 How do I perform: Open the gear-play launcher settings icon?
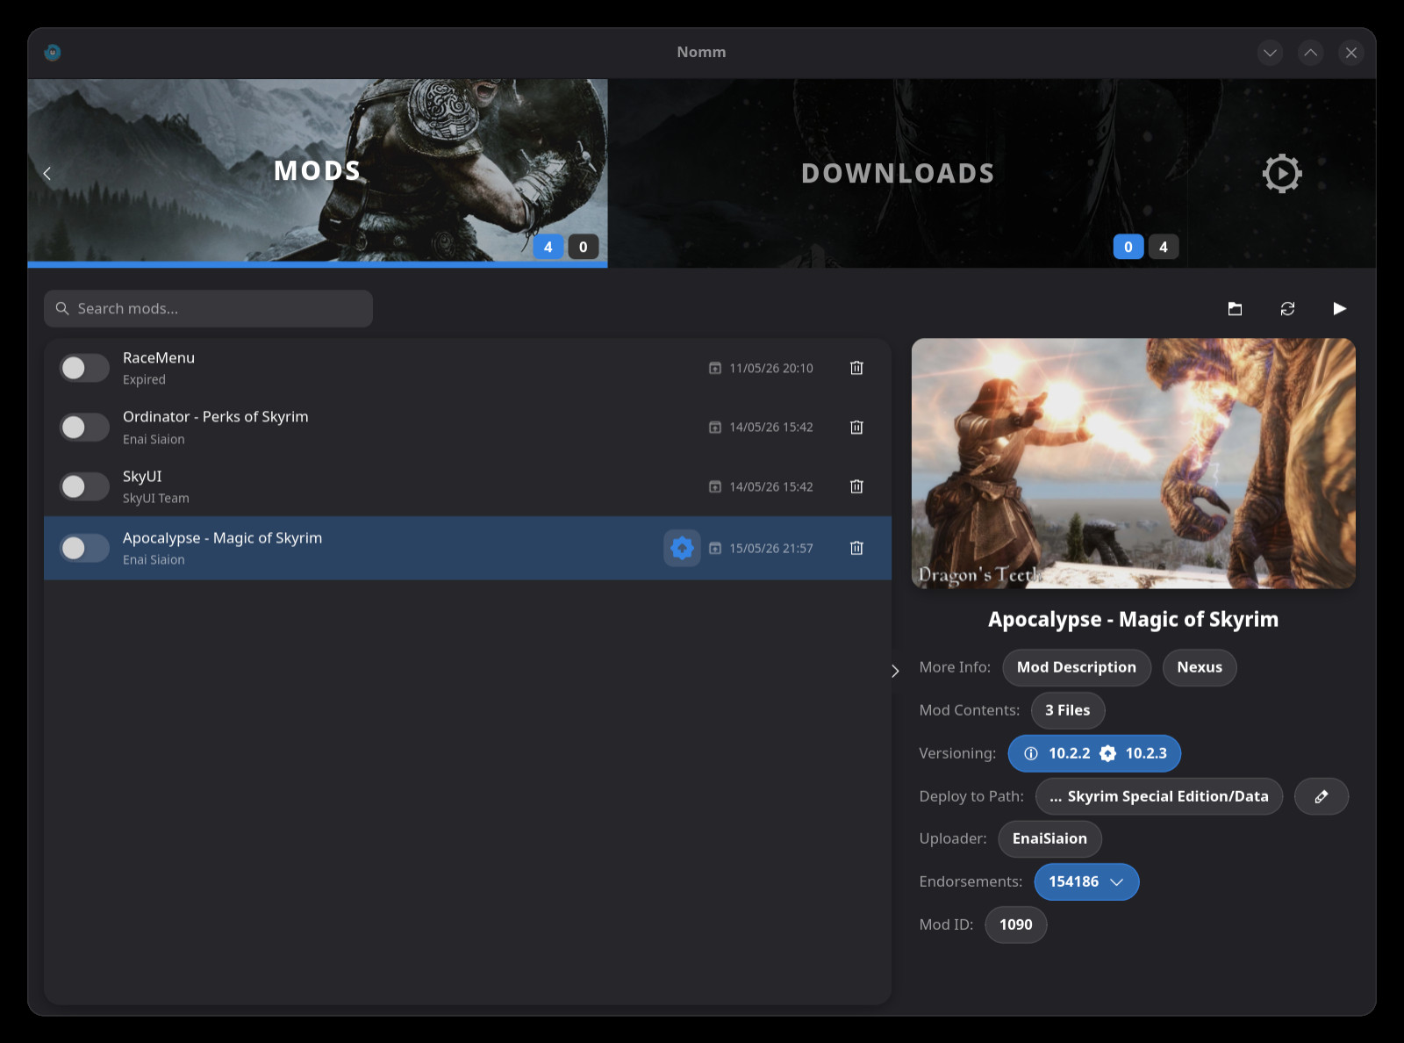(x=1282, y=174)
